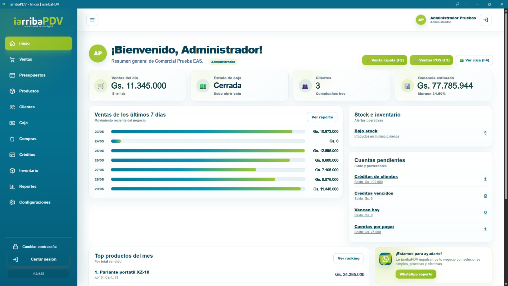Screen dimensions: 508x286
Task: Click the Ventas cart icon in sidebar
Action: tap(12, 59)
